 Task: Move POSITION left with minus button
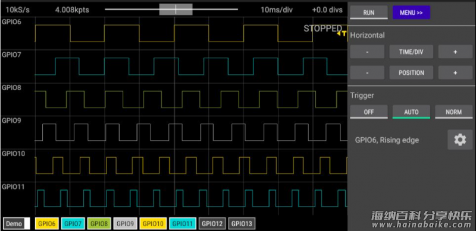(x=367, y=73)
